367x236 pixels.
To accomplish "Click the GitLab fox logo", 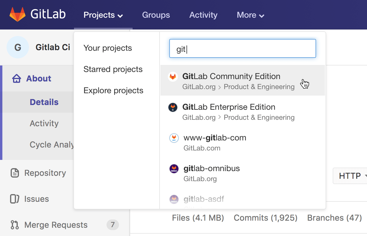I will tap(17, 14).
